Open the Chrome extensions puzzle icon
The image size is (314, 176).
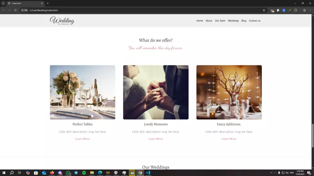296,10
